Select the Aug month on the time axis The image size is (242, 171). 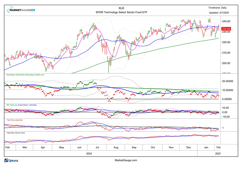pos(116,147)
